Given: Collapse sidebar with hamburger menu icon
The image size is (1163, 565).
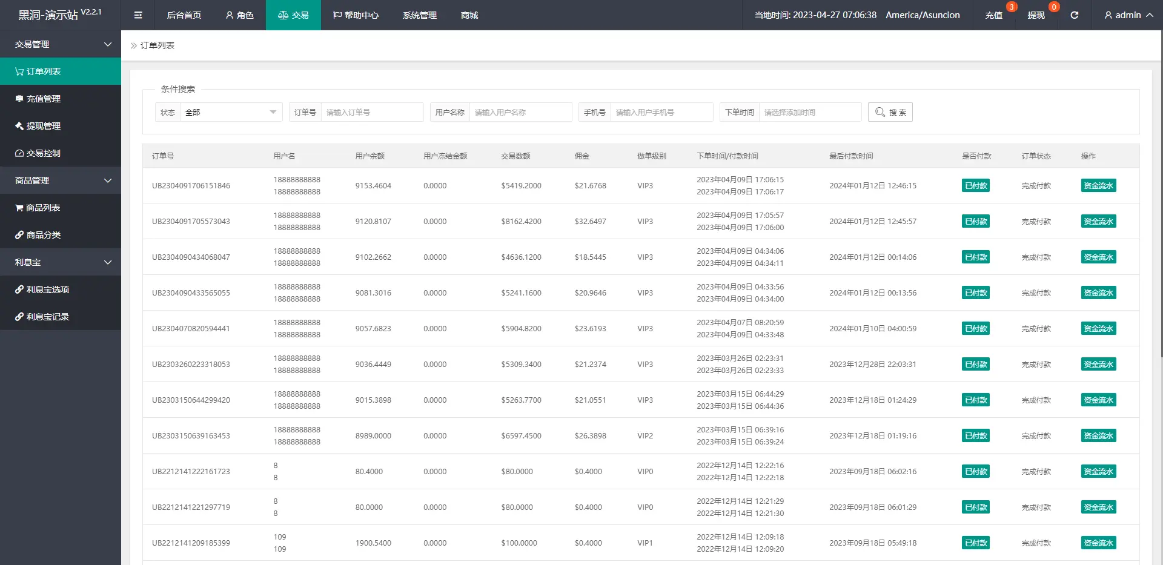Looking at the screenshot, I should point(138,15).
